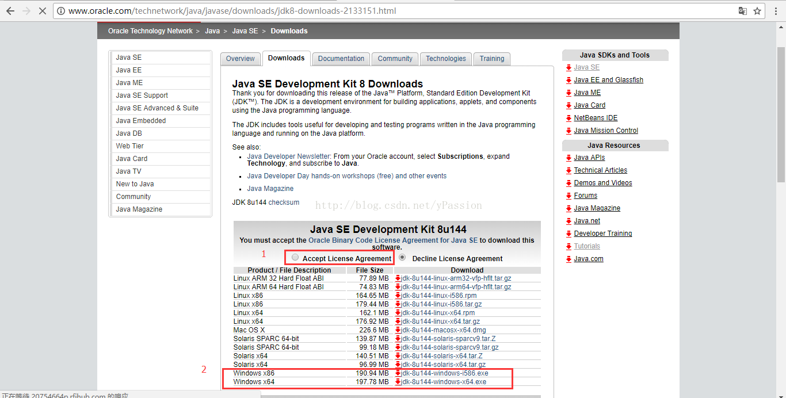Screen dimensions: 786x398
Task: Click the browser back arrow
Action: [x=10, y=11]
